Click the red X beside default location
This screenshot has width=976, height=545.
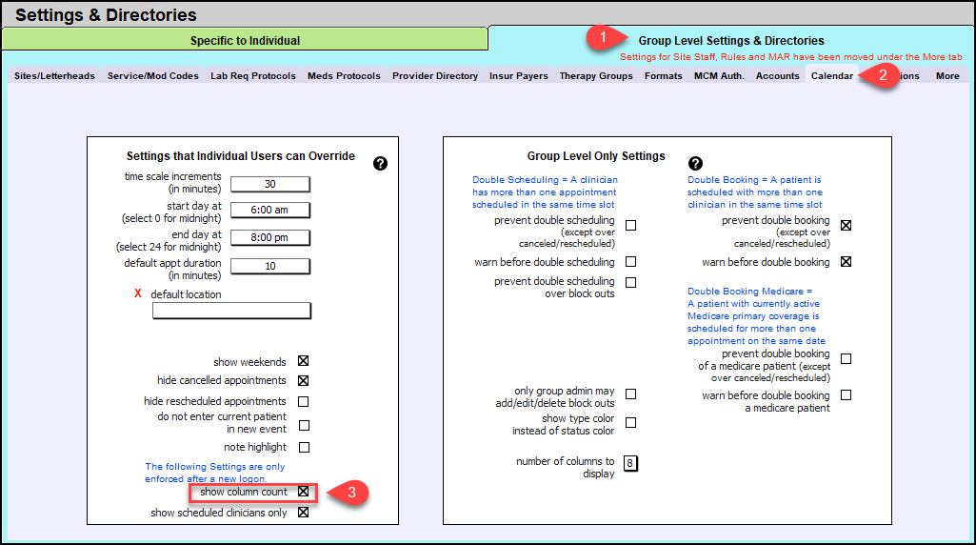138,293
